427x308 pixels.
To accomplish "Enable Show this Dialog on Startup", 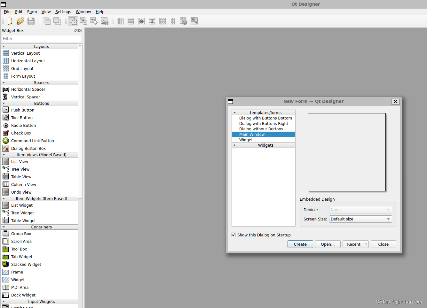I will (234, 235).
